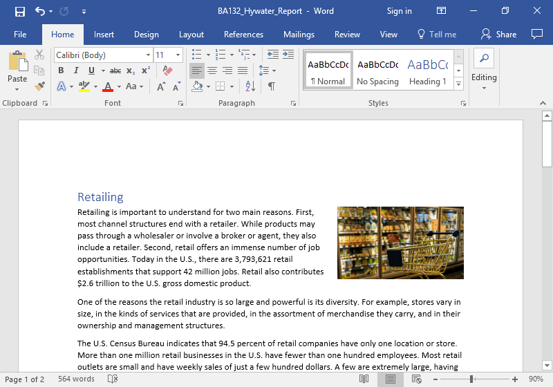Click the proofing errors icon in status bar

click(113, 379)
